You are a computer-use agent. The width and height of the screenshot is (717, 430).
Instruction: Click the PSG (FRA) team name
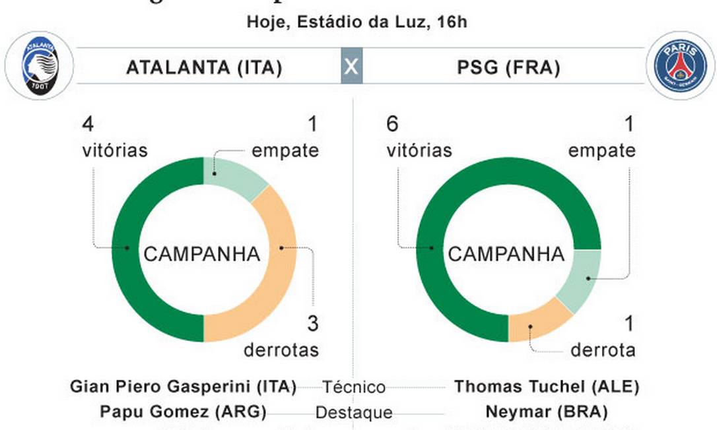tap(508, 68)
